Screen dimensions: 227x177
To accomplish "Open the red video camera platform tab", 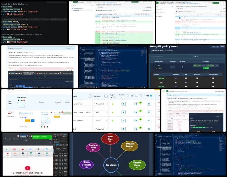I will tap(22, 150).
